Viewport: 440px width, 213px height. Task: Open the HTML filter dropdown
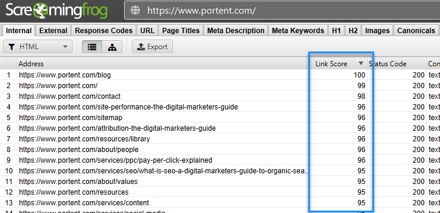click(37, 47)
